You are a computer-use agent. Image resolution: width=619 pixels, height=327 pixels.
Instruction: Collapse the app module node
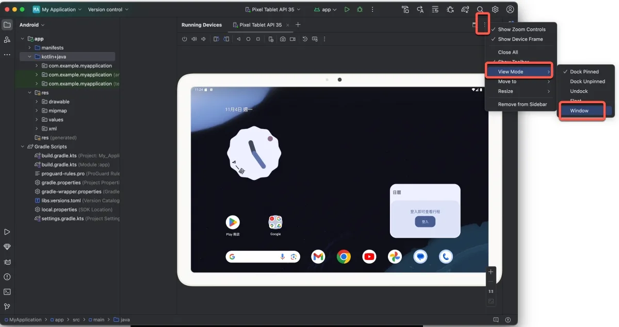[x=23, y=39]
